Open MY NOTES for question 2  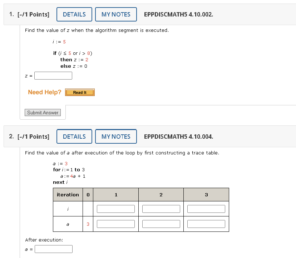click(116, 137)
